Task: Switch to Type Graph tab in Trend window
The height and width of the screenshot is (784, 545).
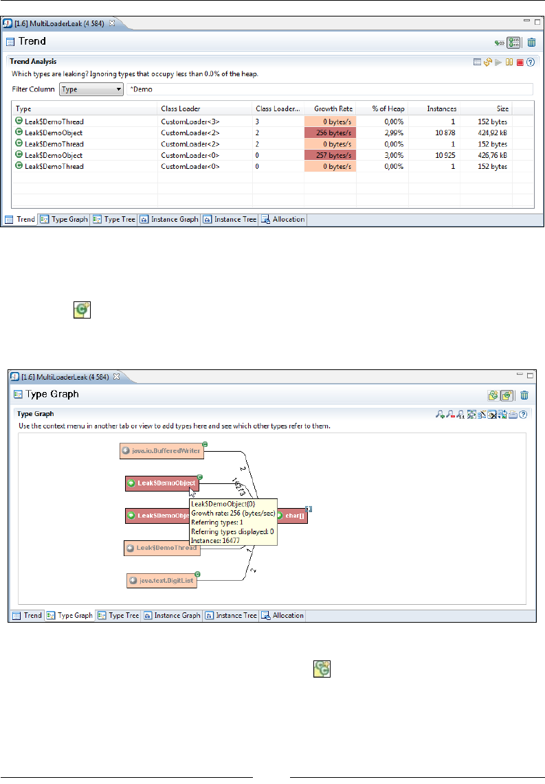Action: 64,220
